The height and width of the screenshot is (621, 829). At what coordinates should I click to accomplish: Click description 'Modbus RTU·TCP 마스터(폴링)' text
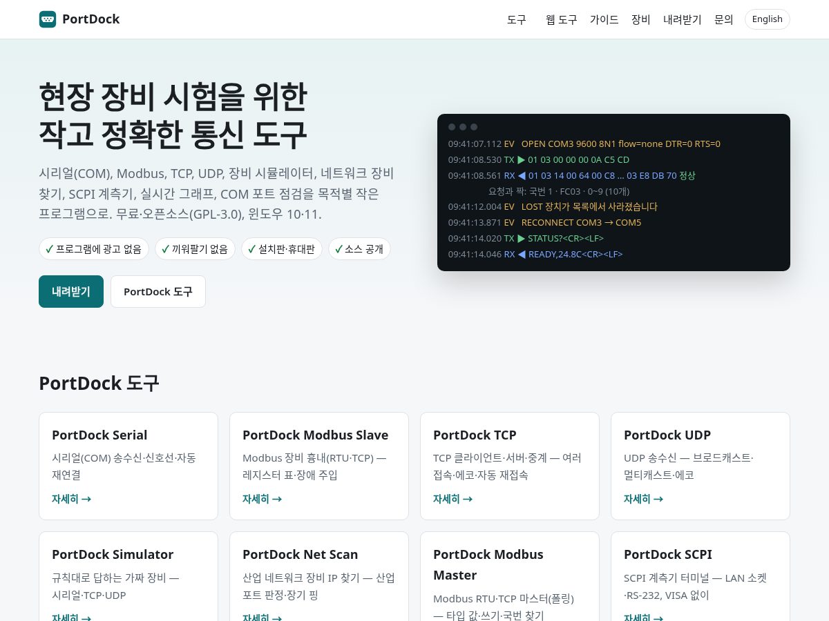[504, 607]
